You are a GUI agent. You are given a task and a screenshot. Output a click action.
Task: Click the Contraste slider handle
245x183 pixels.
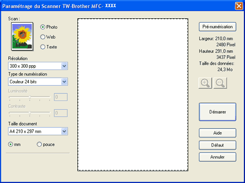30,113
